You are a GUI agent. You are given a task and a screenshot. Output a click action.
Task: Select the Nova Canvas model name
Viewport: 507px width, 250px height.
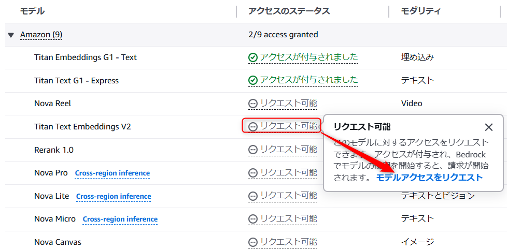(x=58, y=242)
